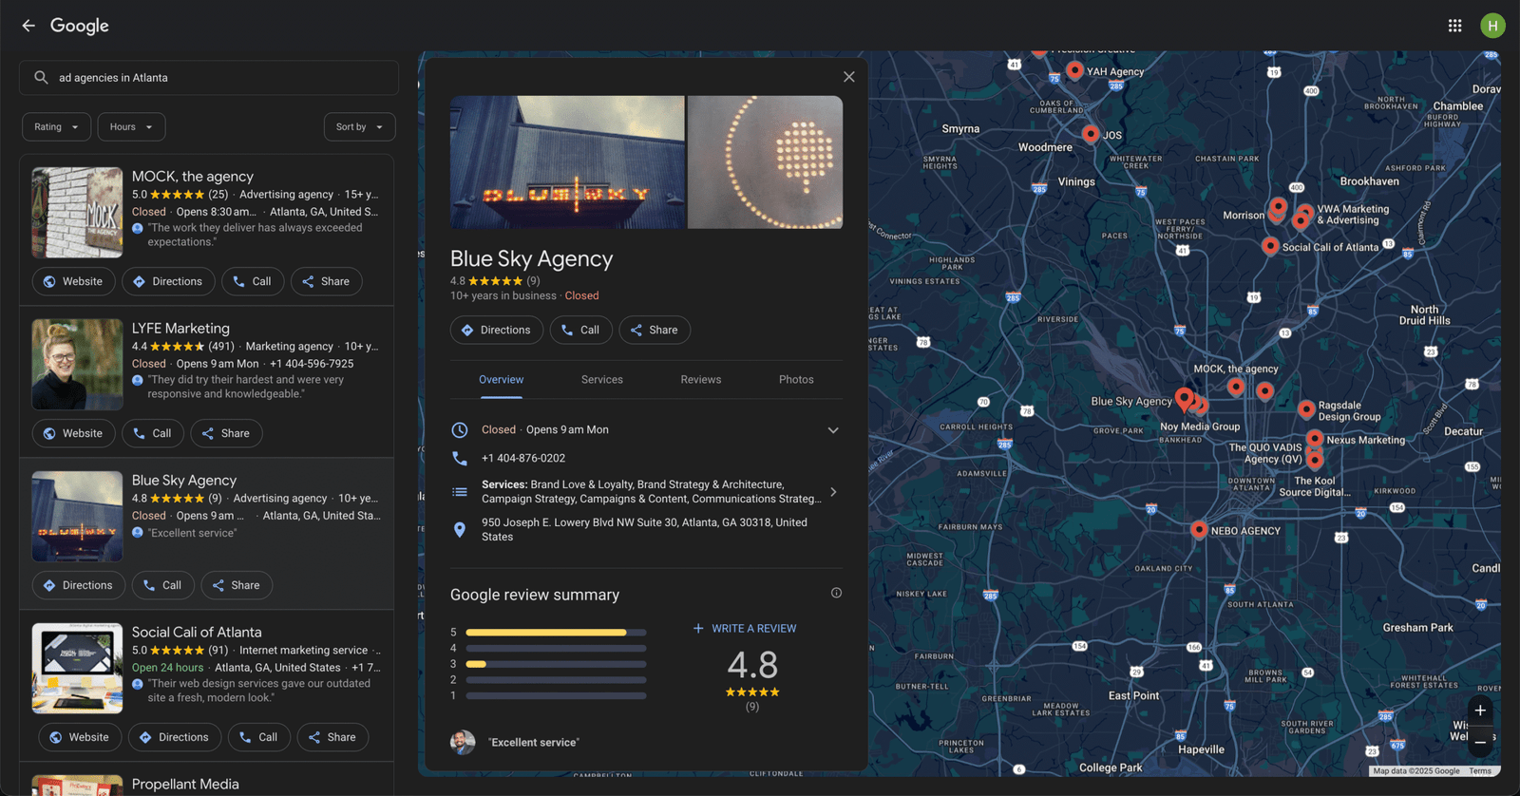Screen dimensions: 1520x796
Task: Open the Social Cali of Atlanta thumbnail
Action: (77, 669)
